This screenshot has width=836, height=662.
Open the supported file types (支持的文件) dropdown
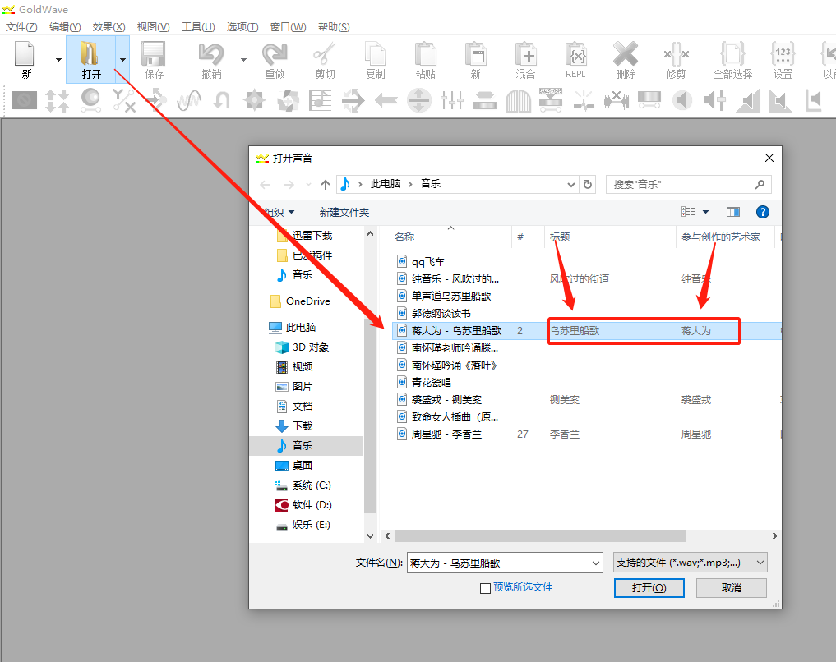point(691,563)
